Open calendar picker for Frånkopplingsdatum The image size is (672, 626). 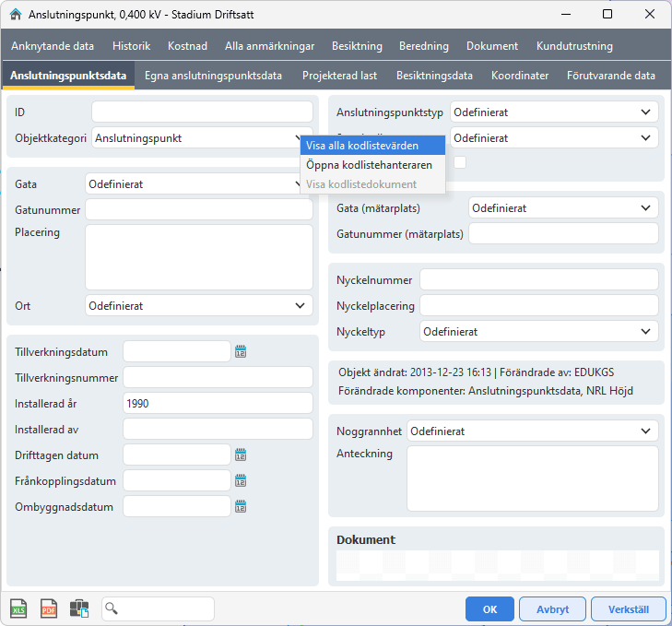[x=242, y=480]
